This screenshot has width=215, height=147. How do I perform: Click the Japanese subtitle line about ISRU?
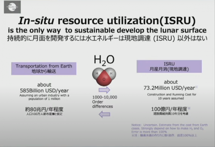pos(107,38)
